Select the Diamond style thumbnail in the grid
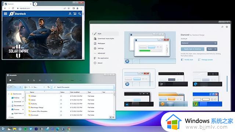The width and height of the screenshot is (235, 132). [139, 79]
